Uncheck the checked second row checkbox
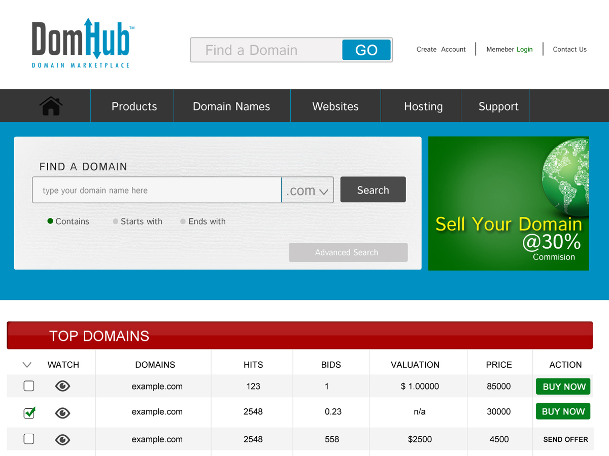The image size is (609, 456). click(29, 413)
